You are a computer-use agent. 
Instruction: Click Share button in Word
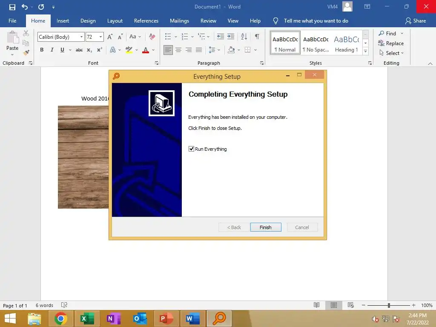[416, 21]
